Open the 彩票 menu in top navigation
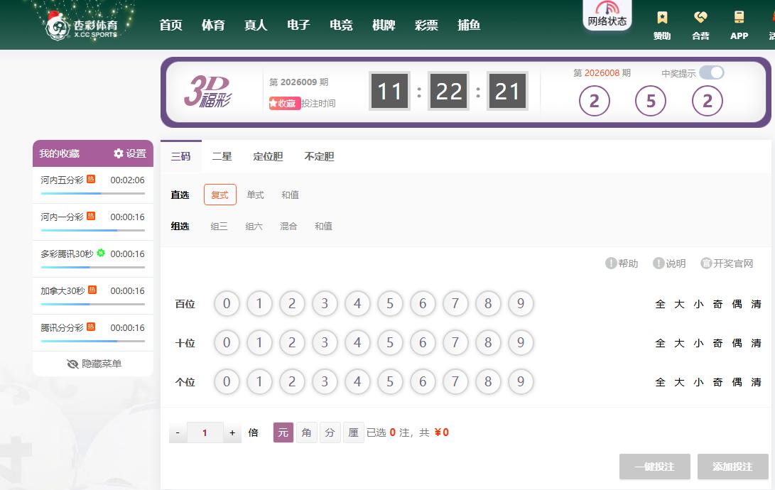 click(426, 25)
